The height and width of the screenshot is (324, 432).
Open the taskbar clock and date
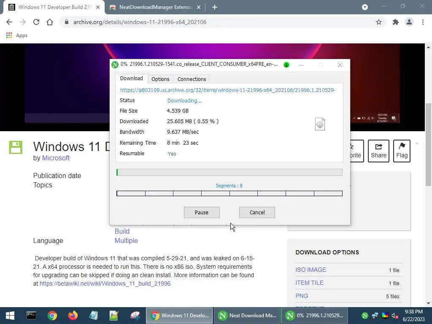click(x=413, y=316)
